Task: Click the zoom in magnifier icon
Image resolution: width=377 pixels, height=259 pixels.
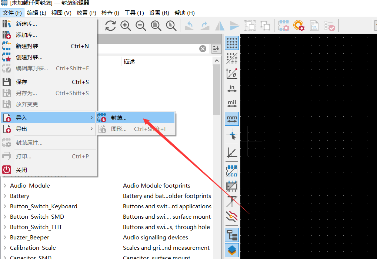Action: [x=126, y=26]
